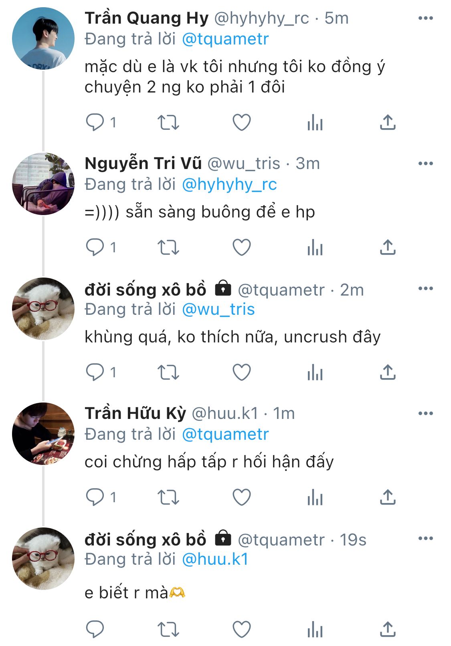Open the @huu.k1 mention link

215,559
